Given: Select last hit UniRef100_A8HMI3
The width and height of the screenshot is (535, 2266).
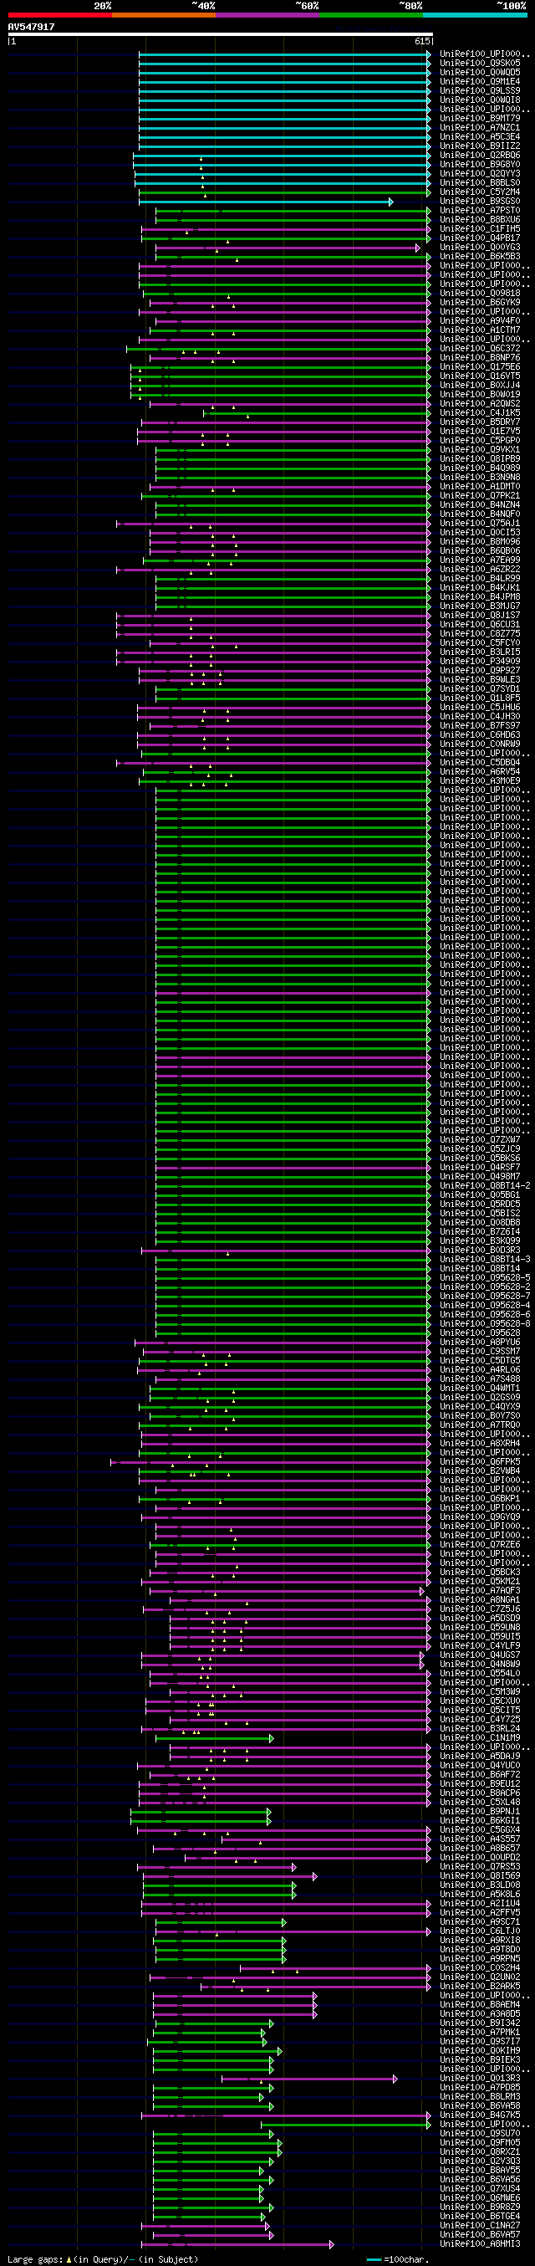Looking at the screenshot, I should 480,2244.
